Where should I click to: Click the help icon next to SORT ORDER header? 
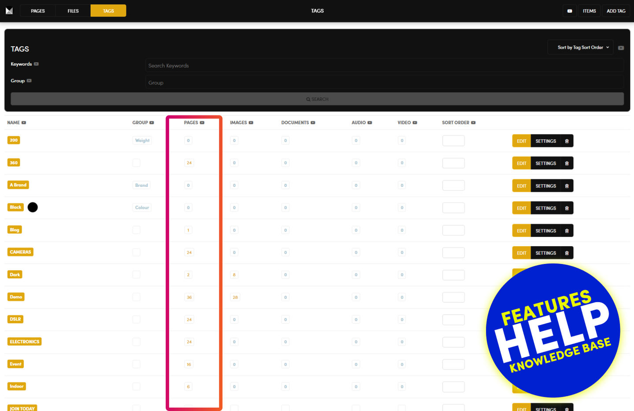point(473,122)
